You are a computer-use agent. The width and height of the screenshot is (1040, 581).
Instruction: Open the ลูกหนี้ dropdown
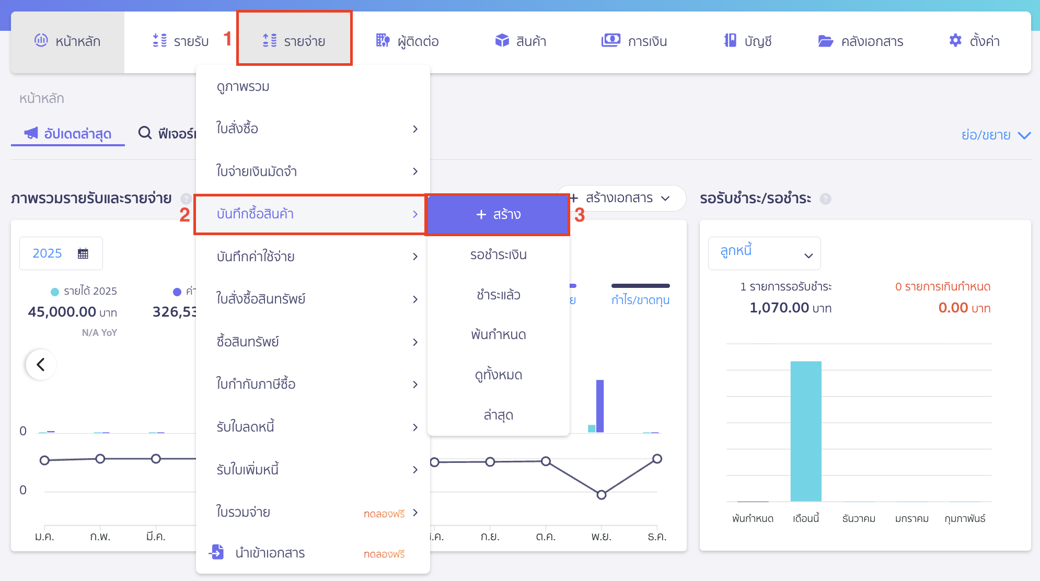click(x=764, y=253)
